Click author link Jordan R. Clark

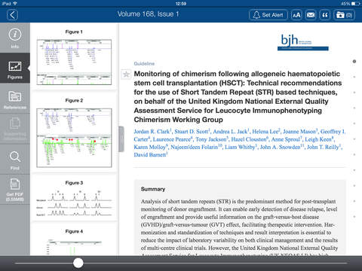[x=152, y=132]
